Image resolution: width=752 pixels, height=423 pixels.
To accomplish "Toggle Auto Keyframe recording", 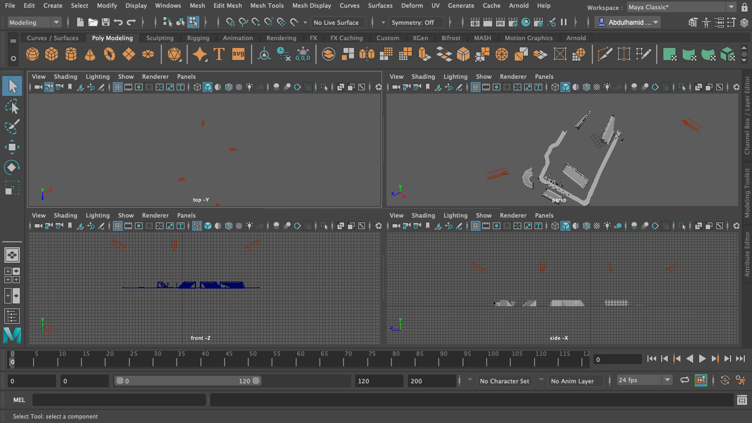I will [725, 380].
